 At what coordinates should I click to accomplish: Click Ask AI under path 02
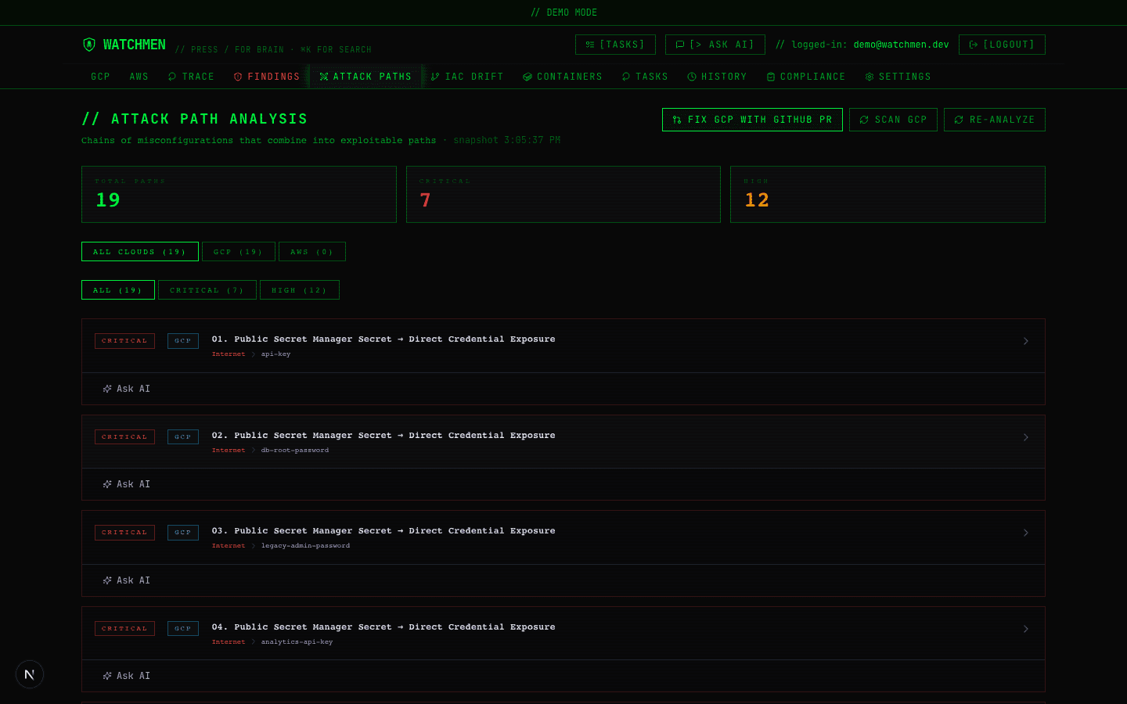point(127,484)
